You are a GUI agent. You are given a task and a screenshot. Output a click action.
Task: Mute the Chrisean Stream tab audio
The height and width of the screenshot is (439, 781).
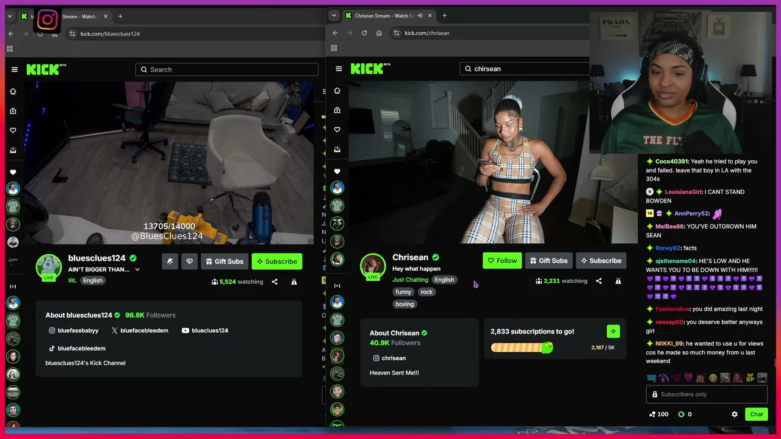coord(420,16)
